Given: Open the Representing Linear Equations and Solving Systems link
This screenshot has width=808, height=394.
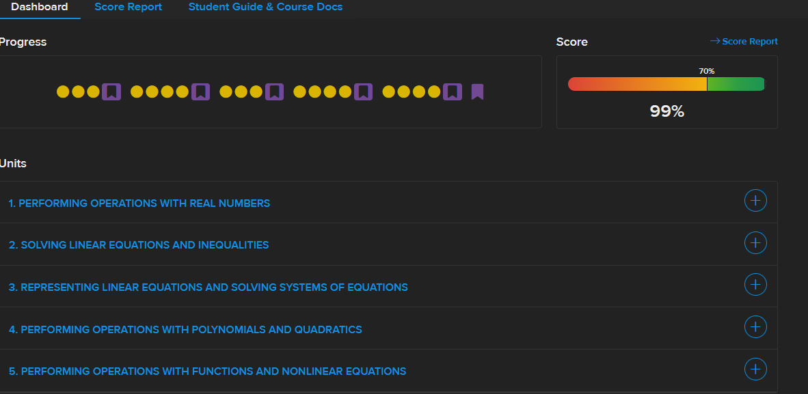Looking at the screenshot, I should [x=208, y=287].
